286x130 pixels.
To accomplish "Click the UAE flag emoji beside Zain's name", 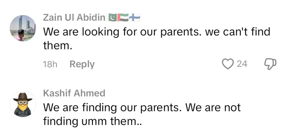I will point(123,18).
